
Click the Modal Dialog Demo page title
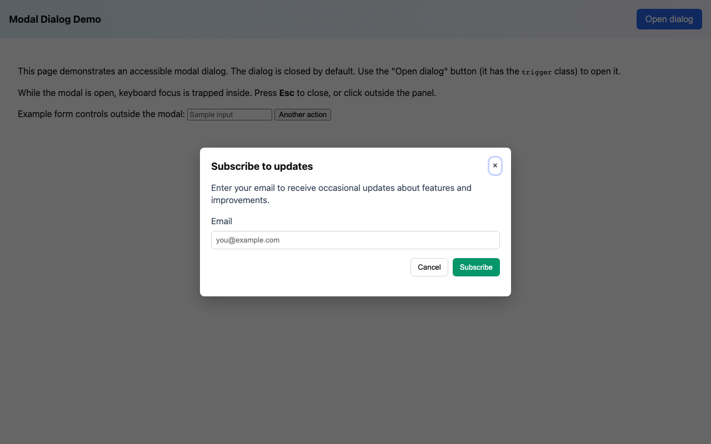click(x=54, y=19)
